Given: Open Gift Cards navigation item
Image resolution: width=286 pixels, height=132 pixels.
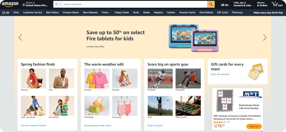Looking at the screenshot, I should 222,13.
